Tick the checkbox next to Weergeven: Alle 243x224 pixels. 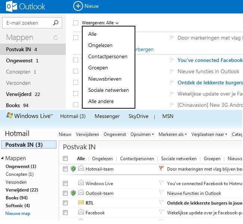(76, 23)
